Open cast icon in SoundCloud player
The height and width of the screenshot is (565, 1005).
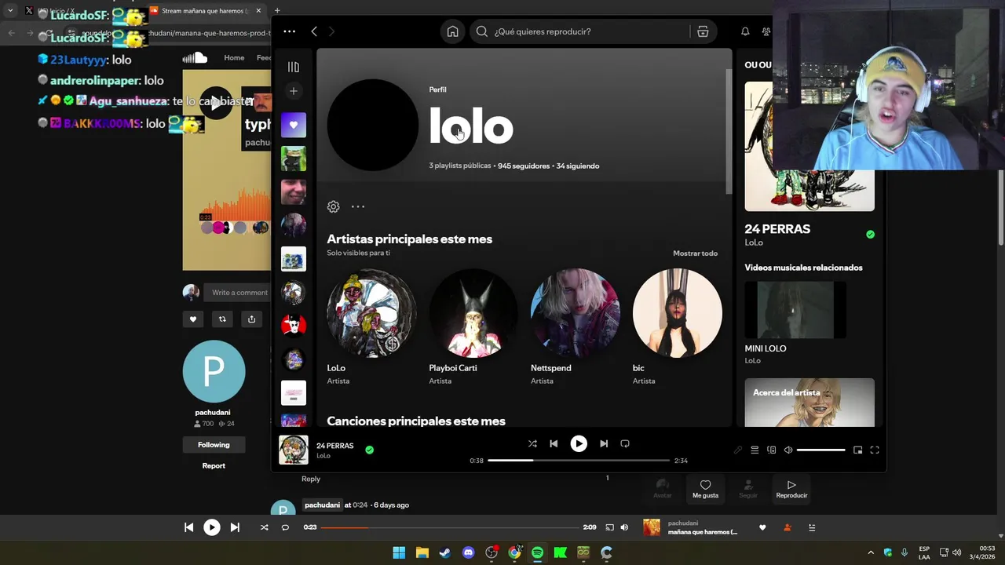pyautogui.click(x=609, y=527)
